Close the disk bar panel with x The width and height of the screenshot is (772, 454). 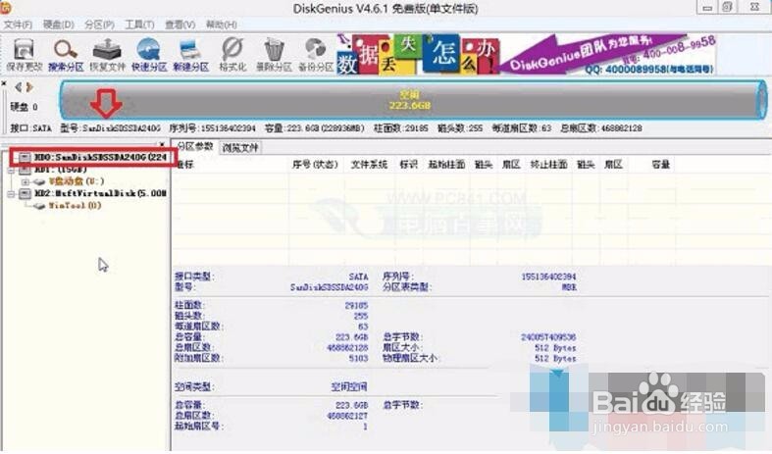[4, 83]
